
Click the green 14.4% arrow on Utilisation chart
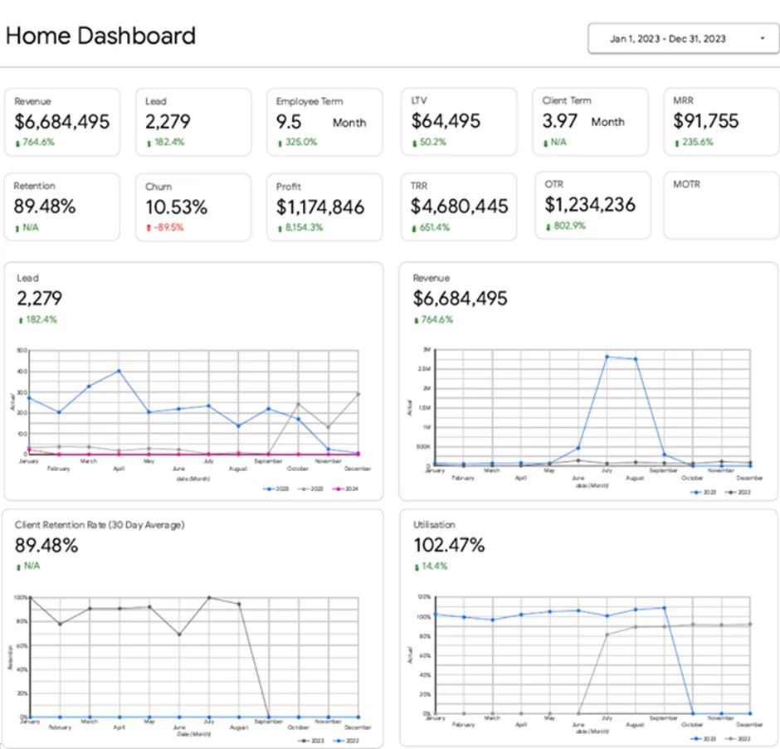(x=416, y=565)
